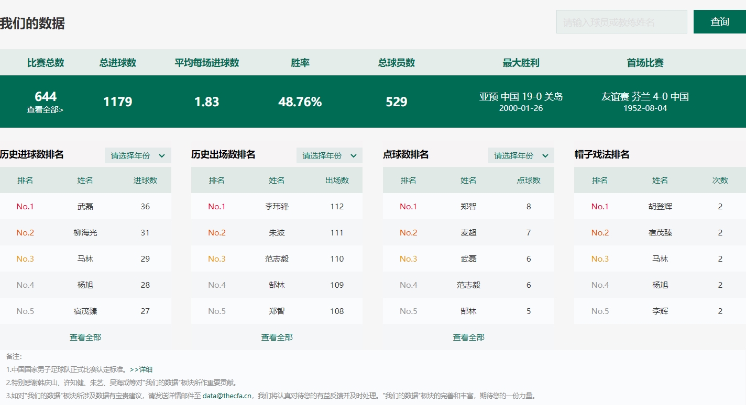Click appearance count 112 for 李玮锋
This screenshot has height=405, width=746.
337,207
